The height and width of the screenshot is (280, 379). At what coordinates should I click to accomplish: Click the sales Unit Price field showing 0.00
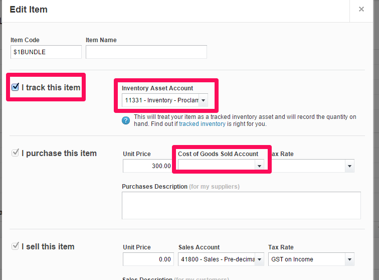(148, 259)
